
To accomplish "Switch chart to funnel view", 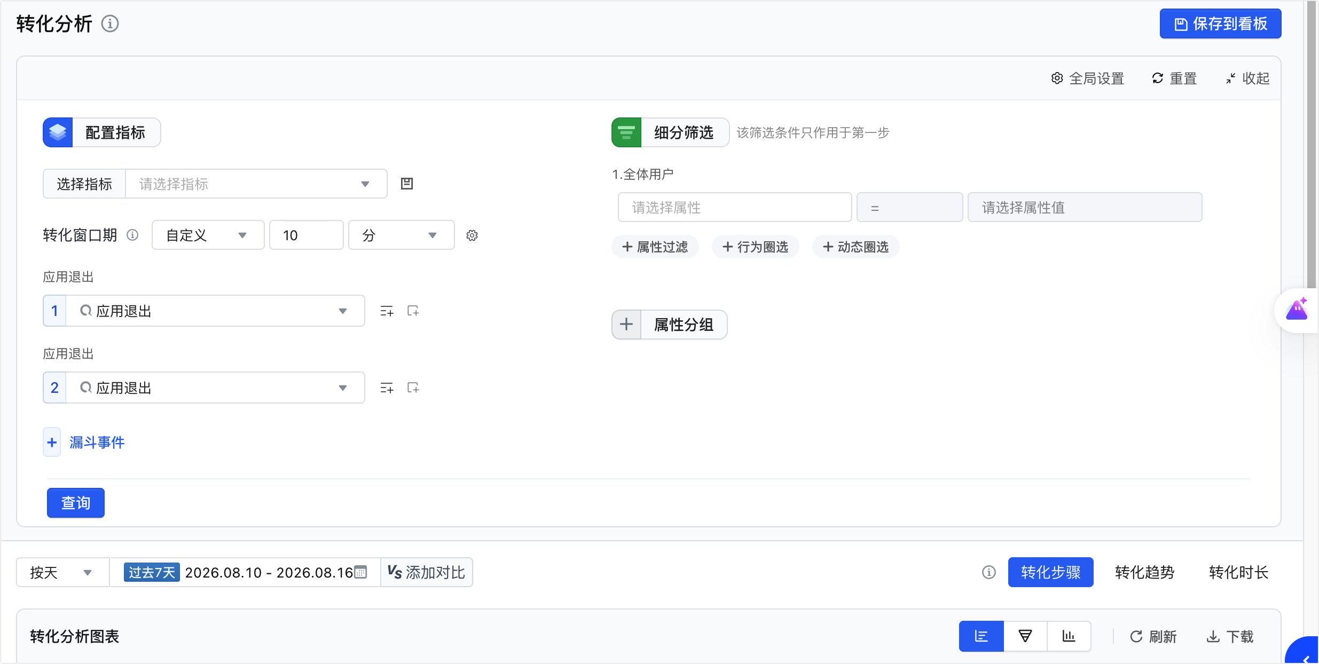I will pyautogui.click(x=1025, y=636).
